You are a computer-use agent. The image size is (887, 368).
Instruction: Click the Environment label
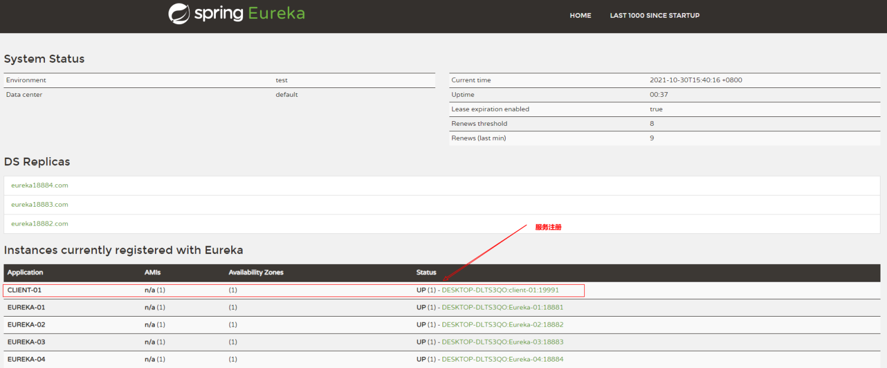(26, 80)
